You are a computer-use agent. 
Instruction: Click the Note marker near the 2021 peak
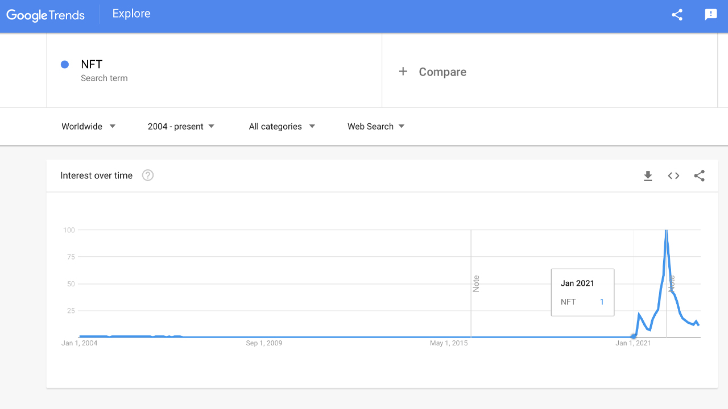click(672, 282)
